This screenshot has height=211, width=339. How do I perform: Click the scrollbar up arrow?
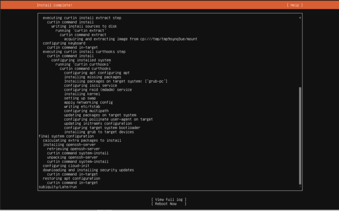click(300, 18)
